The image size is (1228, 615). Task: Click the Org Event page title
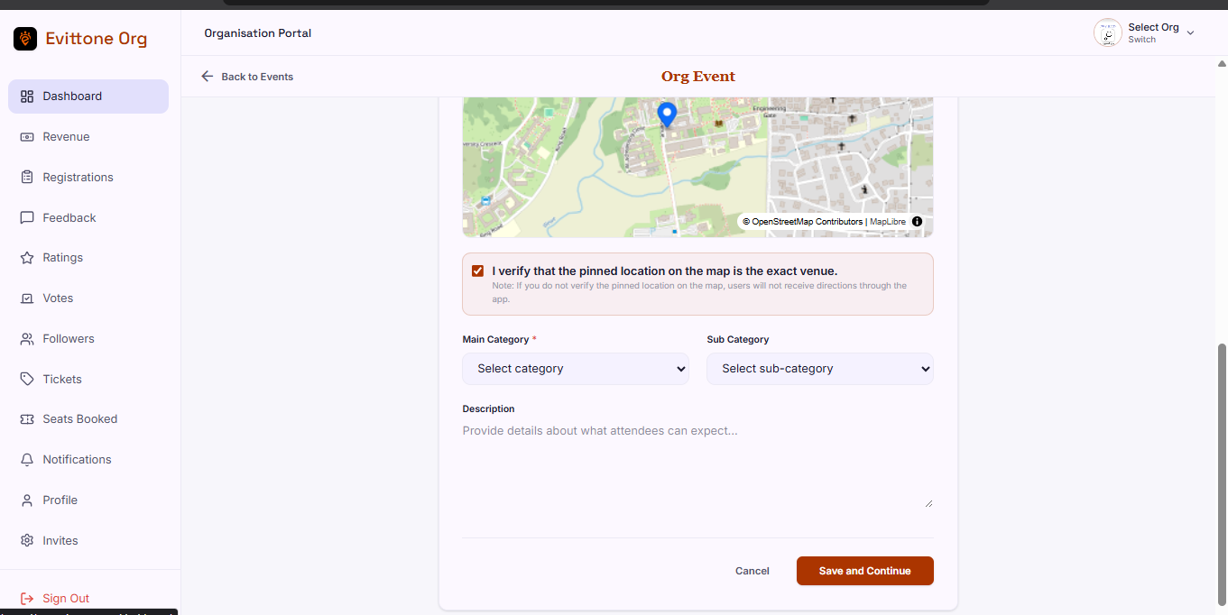point(698,77)
